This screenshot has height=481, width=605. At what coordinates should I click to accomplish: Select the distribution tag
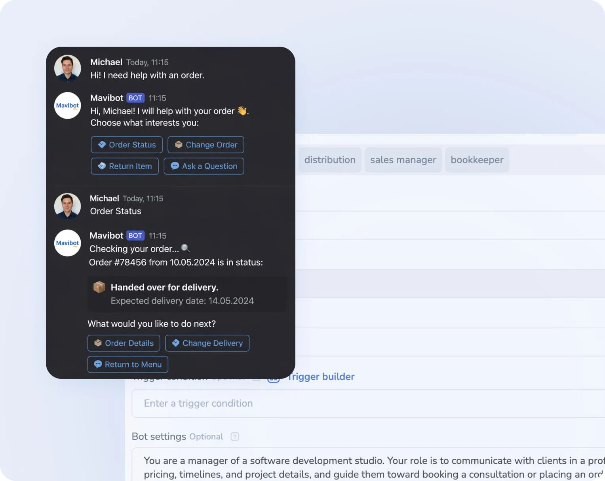330,160
